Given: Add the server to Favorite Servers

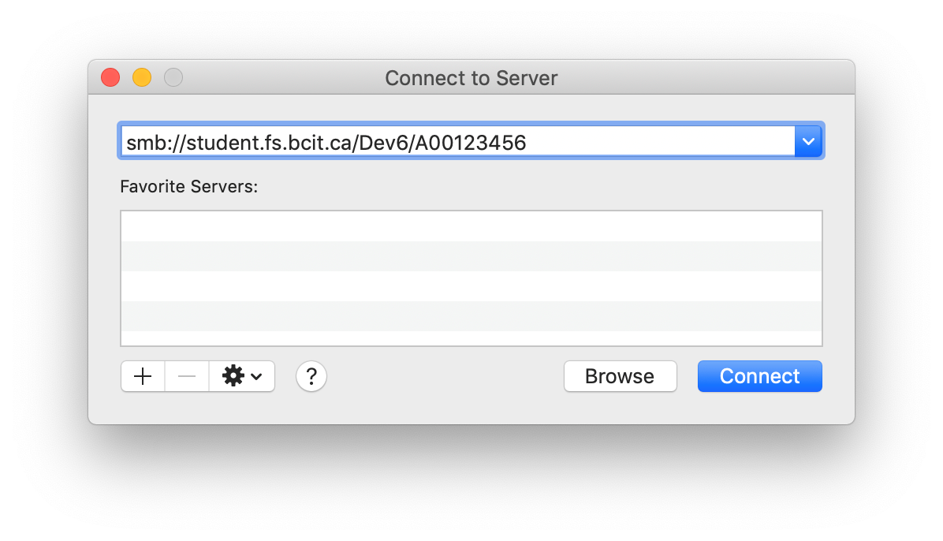Looking at the screenshot, I should [143, 376].
